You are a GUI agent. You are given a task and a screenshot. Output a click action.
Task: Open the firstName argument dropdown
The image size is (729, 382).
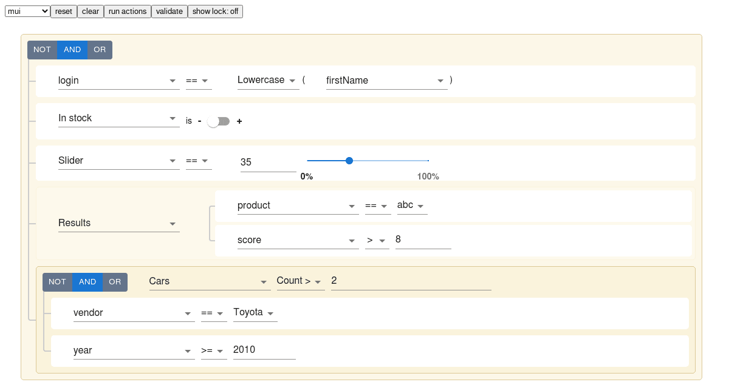tap(387, 80)
